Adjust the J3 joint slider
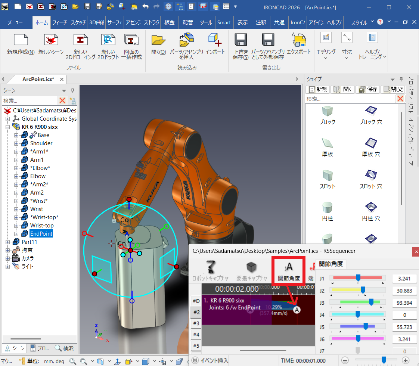Screen dimensions: 419x366 (x=371, y=302)
